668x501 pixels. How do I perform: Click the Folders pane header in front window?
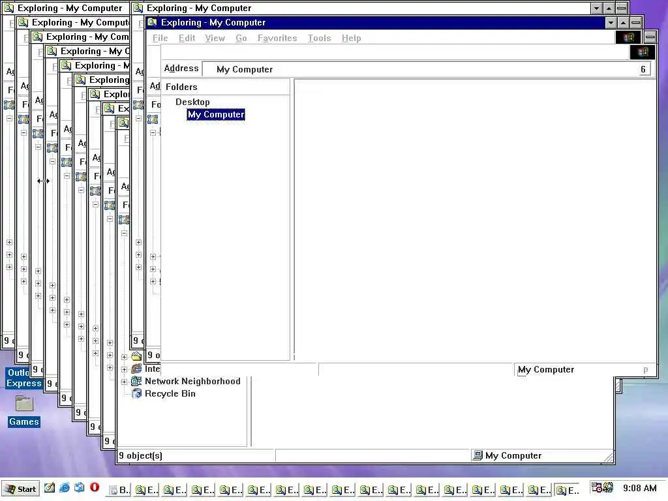tap(226, 87)
